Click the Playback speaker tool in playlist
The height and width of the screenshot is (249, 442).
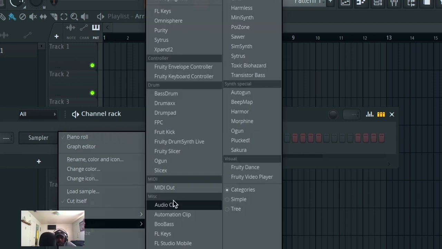84,17
